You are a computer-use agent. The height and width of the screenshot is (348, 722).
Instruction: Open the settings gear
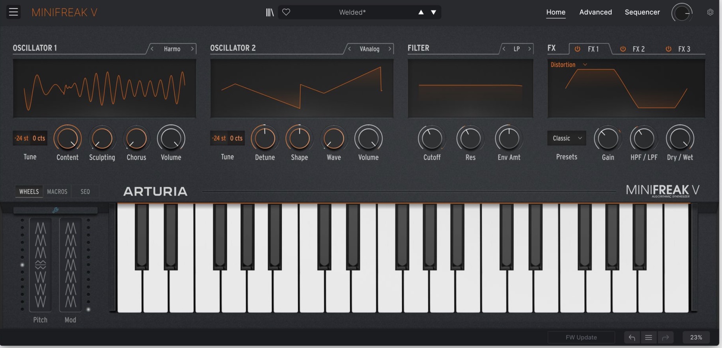click(710, 12)
